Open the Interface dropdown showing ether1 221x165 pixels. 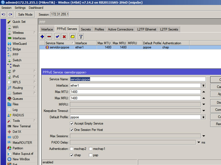203,86
